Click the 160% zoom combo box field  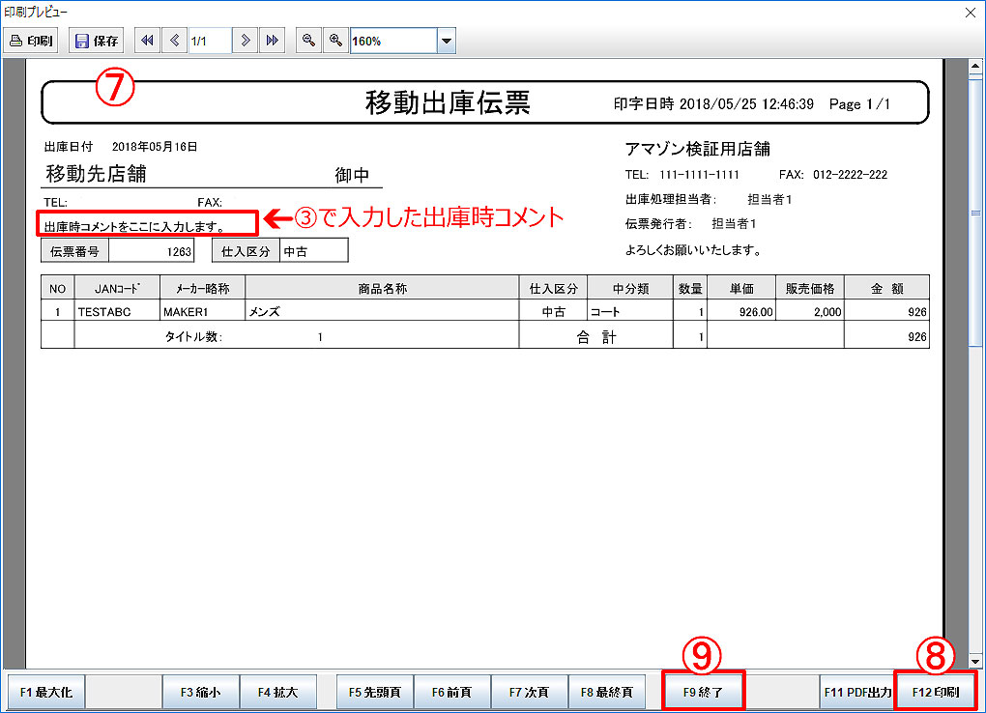392,41
